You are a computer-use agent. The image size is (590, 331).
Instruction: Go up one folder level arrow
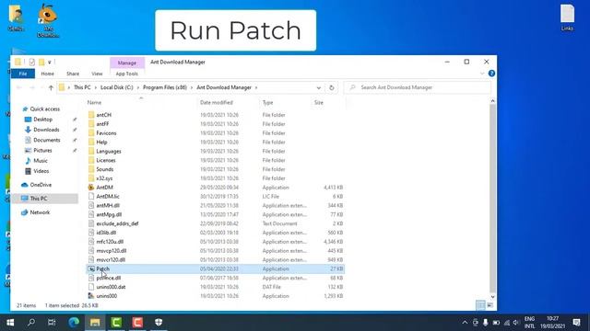point(51,87)
